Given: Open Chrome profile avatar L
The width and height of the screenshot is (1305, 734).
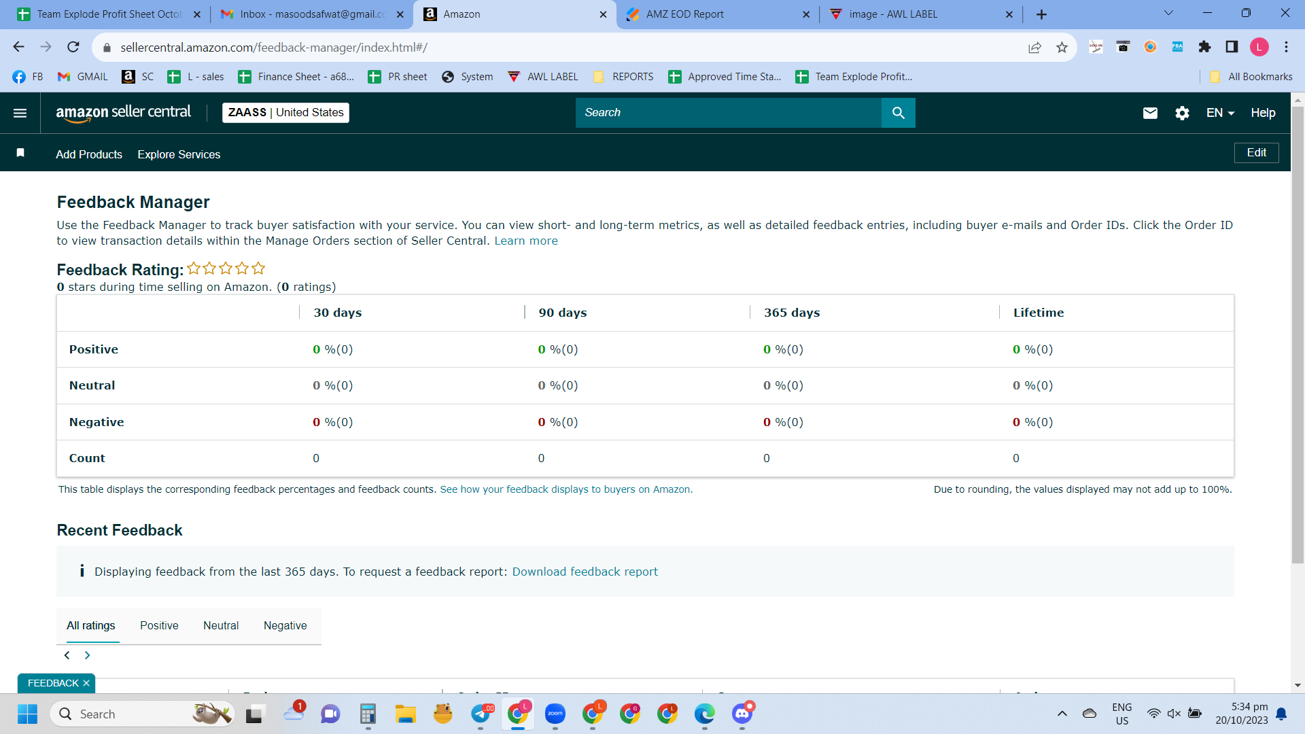Looking at the screenshot, I should (1259, 47).
